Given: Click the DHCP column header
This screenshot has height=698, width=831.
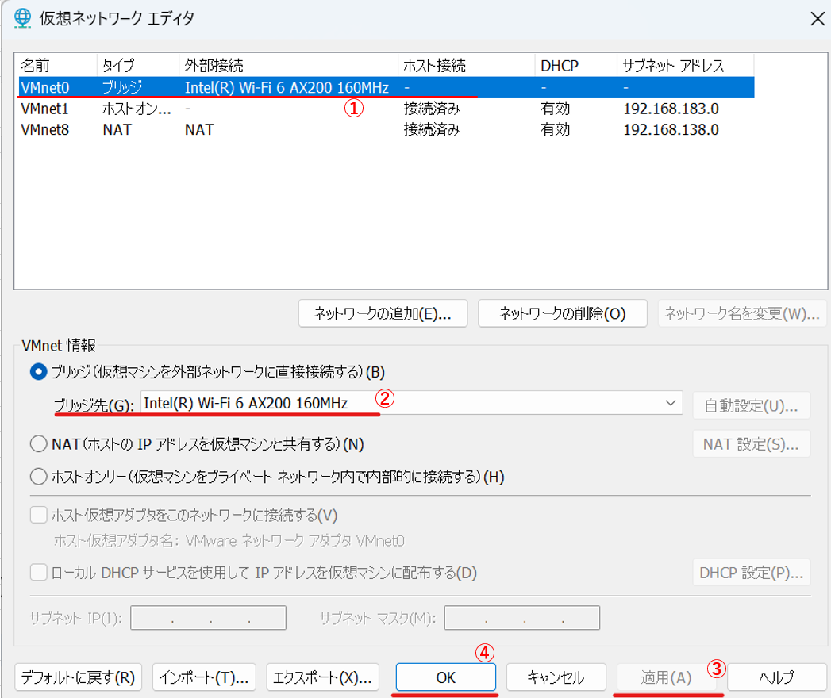Looking at the screenshot, I should click(576, 65).
